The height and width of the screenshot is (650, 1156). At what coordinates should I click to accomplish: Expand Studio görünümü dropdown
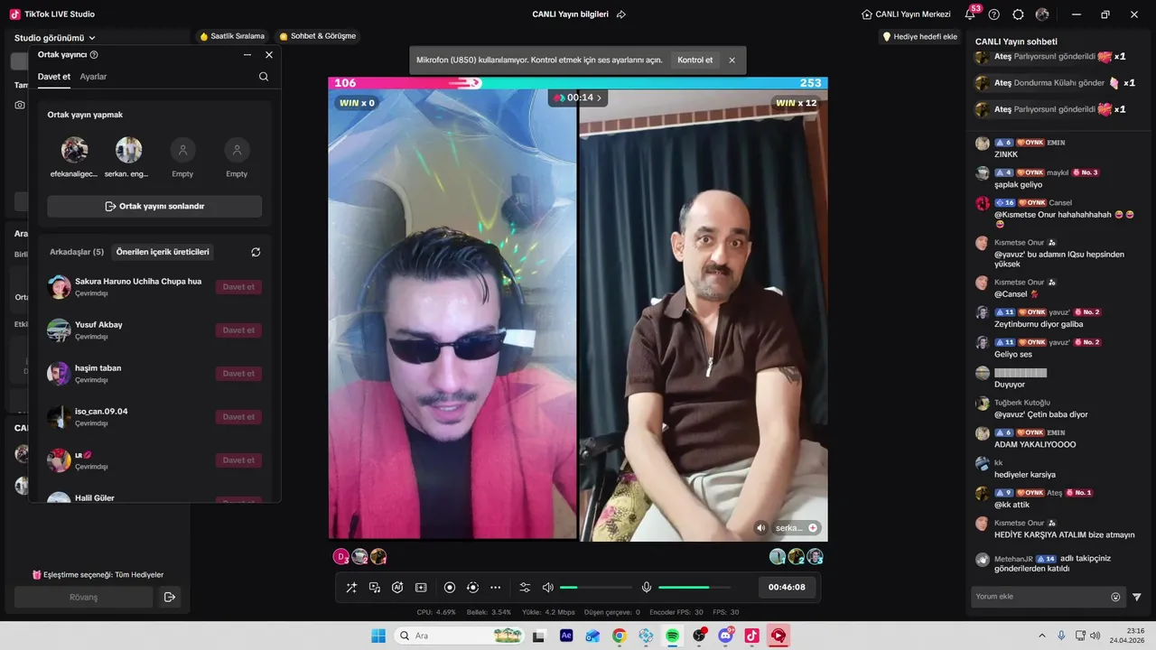pos(55,38)
